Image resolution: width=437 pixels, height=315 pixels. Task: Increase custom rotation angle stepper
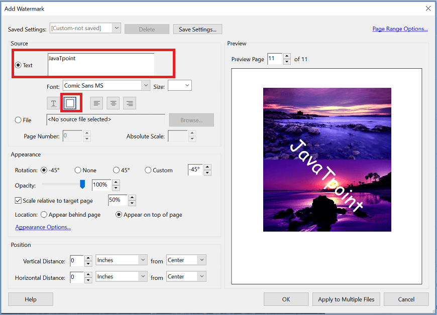[207, 167]
